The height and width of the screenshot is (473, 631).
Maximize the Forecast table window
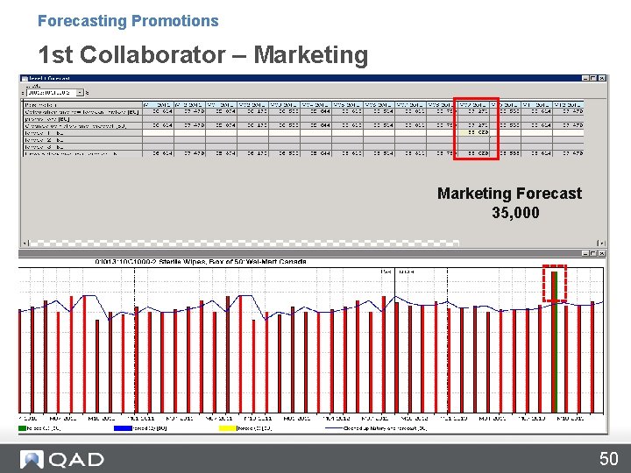(593, 78)
